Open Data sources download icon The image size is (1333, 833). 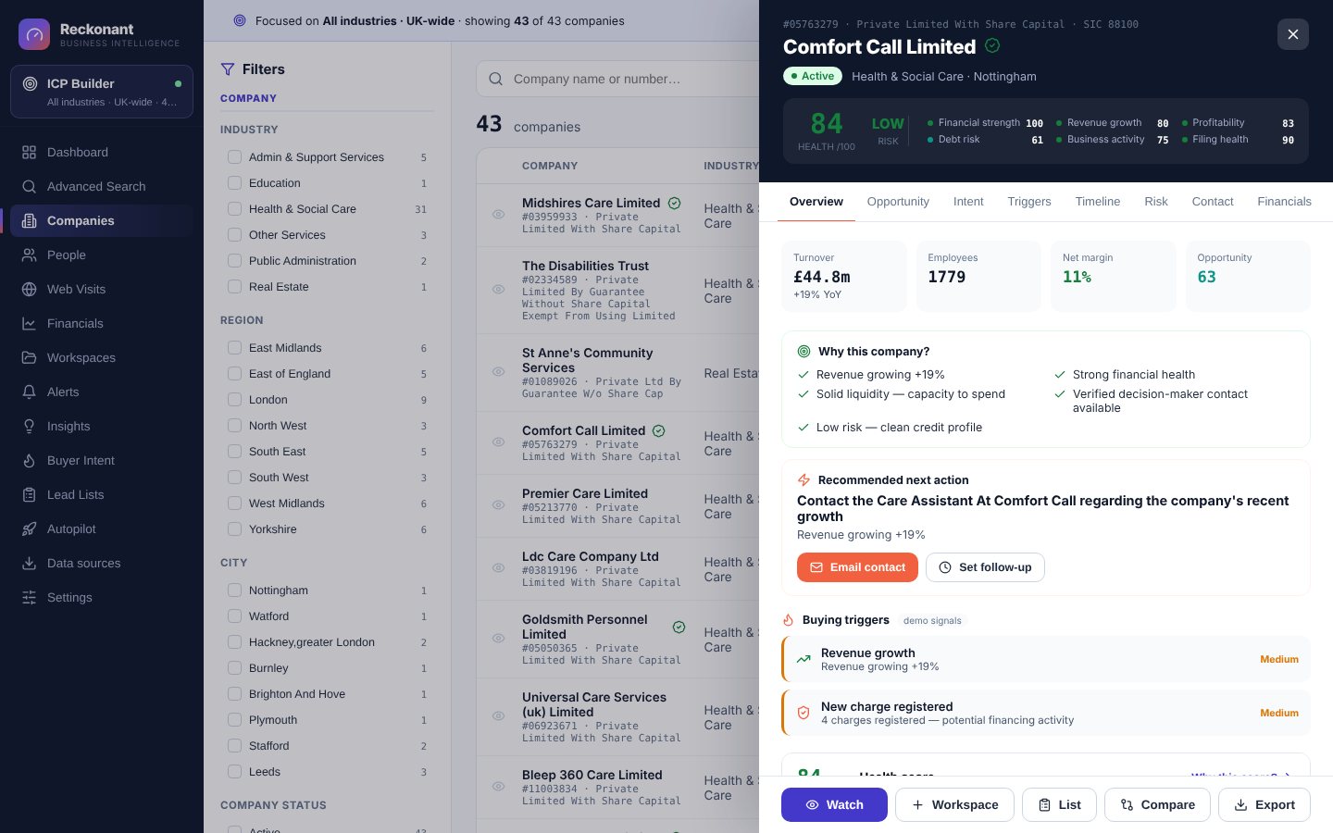pos(29,563)
